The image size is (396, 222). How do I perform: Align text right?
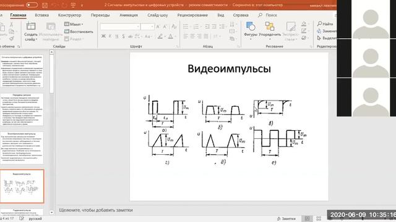199,36
